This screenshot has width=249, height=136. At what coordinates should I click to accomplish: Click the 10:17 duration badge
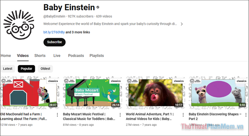[x=179, y=105]
